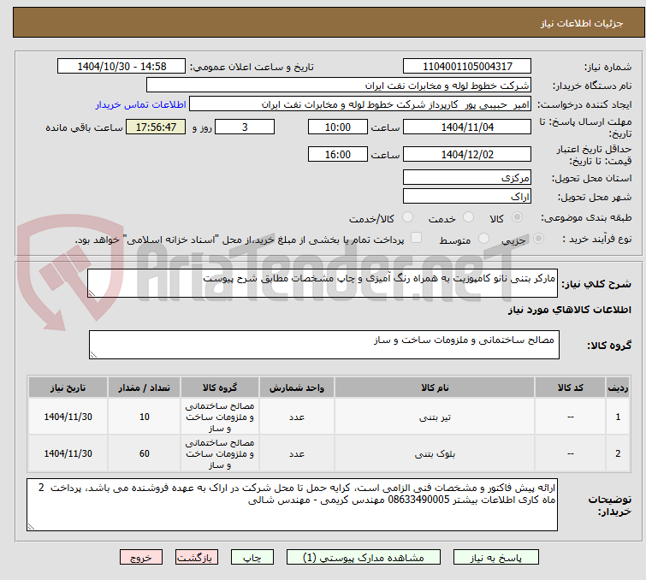Click the نام کالا column header
Image resolution: width=646 pixels, height=580 pixels.
tap(435, 388)
